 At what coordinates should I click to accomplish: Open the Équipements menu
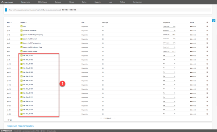click(25, 2)
